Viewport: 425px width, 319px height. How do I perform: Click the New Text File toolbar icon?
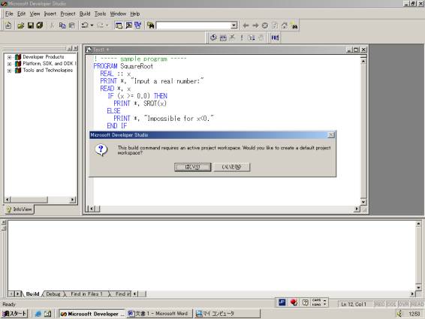coord(8,26)
